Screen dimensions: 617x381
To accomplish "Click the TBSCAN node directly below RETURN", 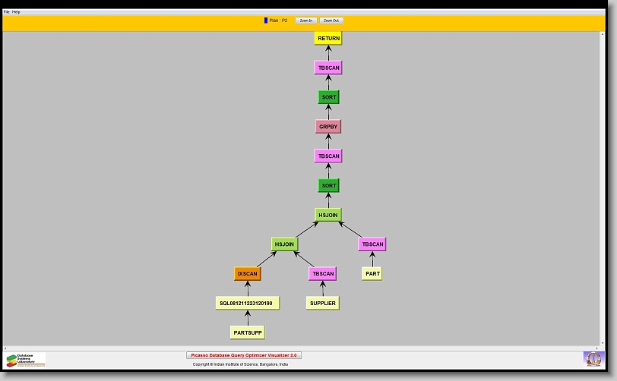I will (x=328, y=68).
